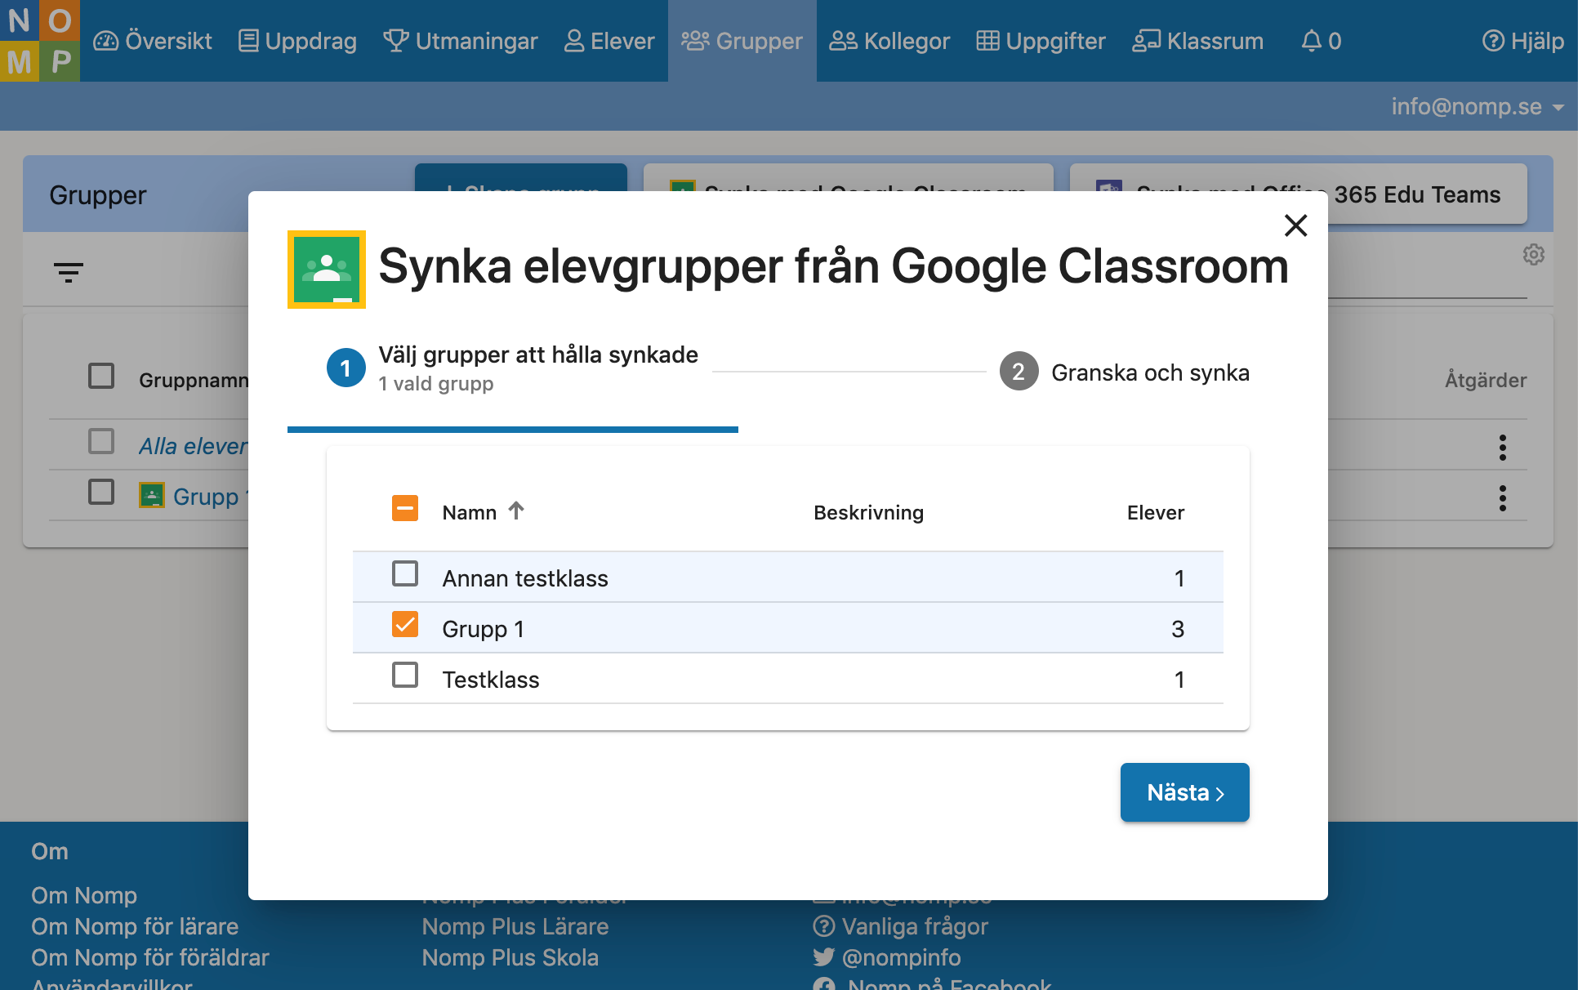Sort by Namn column arrow

tap(516, 511)
